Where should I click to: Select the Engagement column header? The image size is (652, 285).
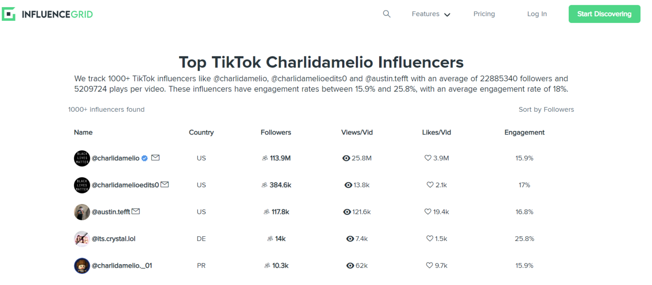(x=524, y=132)
